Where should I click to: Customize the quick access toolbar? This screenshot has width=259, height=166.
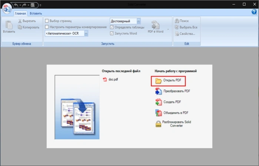click(x=40, y=5)
